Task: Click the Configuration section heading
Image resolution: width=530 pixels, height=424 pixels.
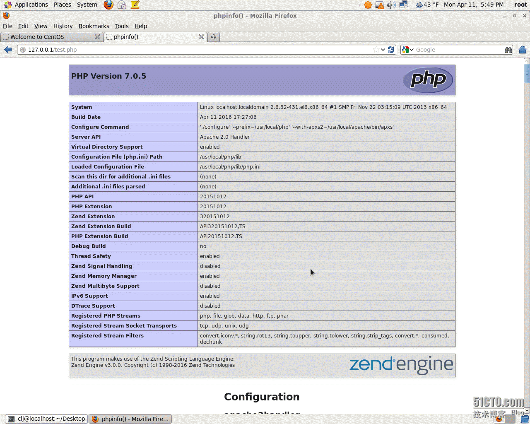Action: tap(262, 397)
